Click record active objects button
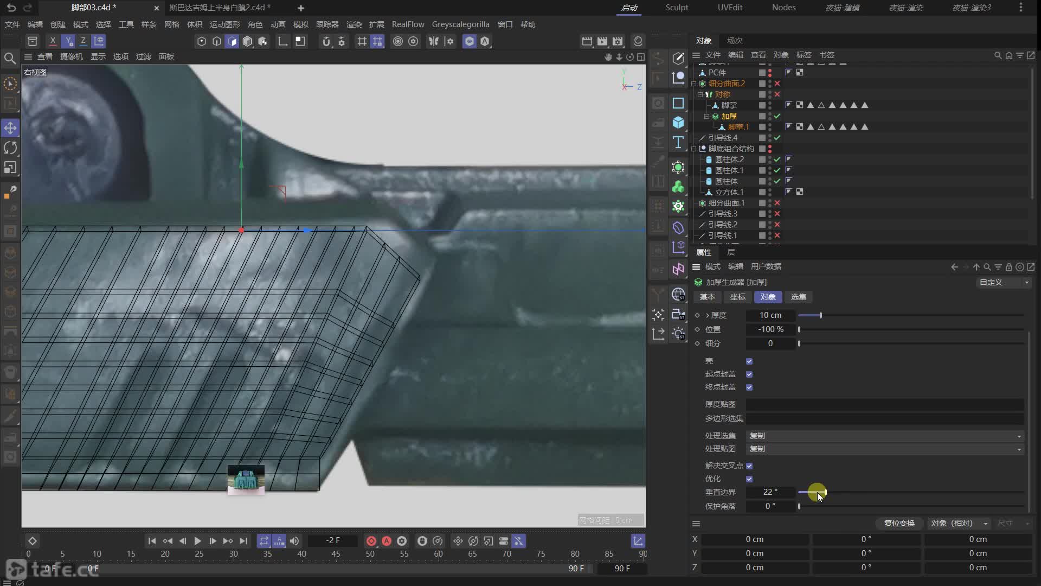This screenshot has height=586, width=1041. coord(371,541)
